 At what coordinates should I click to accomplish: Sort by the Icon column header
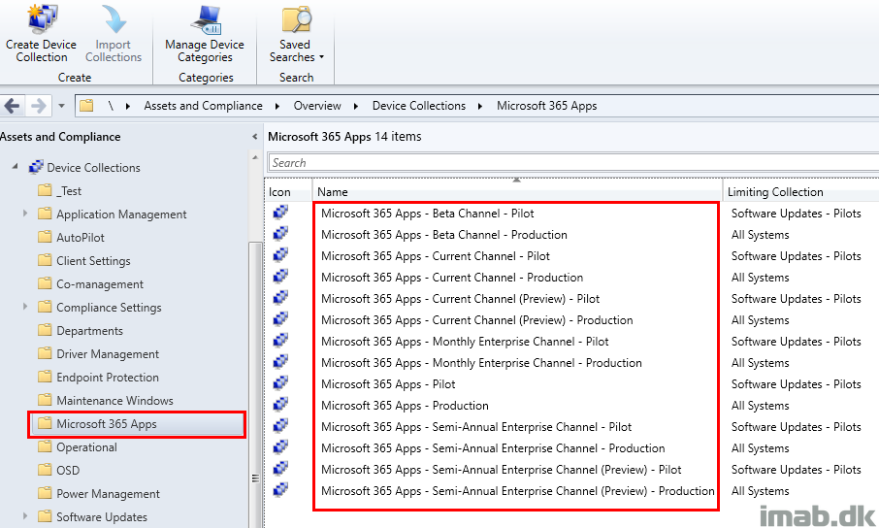coord(288,191)
